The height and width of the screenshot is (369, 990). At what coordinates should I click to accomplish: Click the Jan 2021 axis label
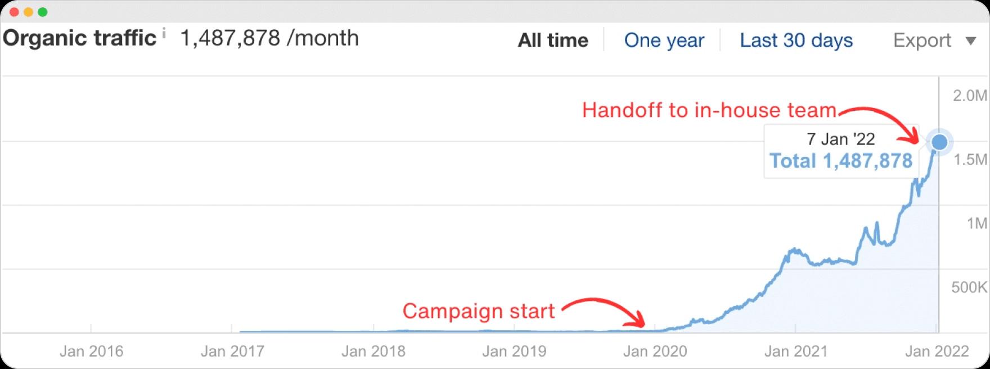tap(795, 352)
